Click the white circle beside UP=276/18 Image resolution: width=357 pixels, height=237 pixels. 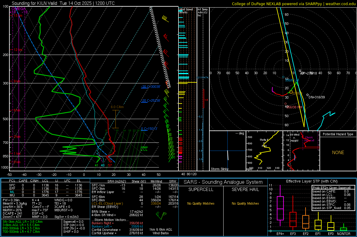click(300, 71)
